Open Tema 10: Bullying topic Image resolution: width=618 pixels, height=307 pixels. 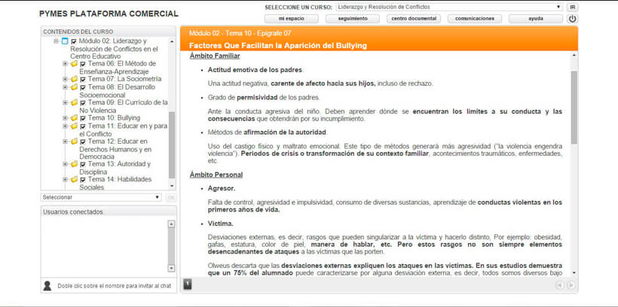coord(114,117)
